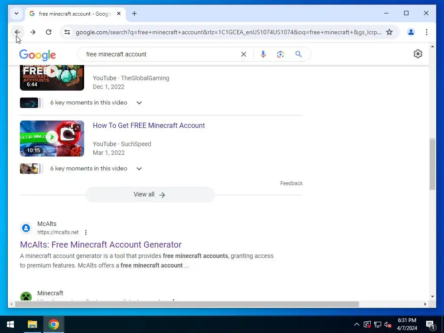
Task: Go to Google homepage via logo
Action: (37, 55)
